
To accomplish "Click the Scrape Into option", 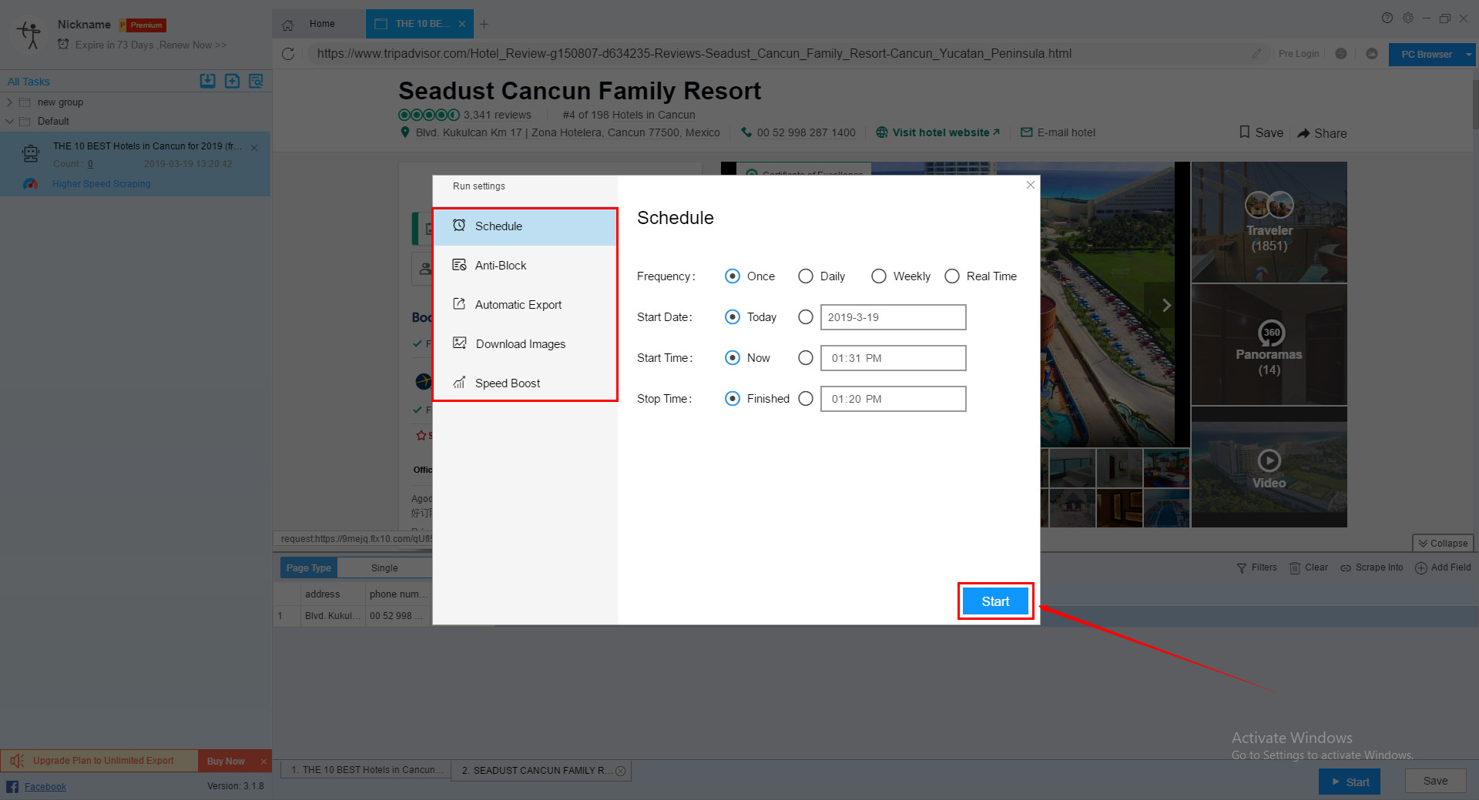I will (1372, 567).
